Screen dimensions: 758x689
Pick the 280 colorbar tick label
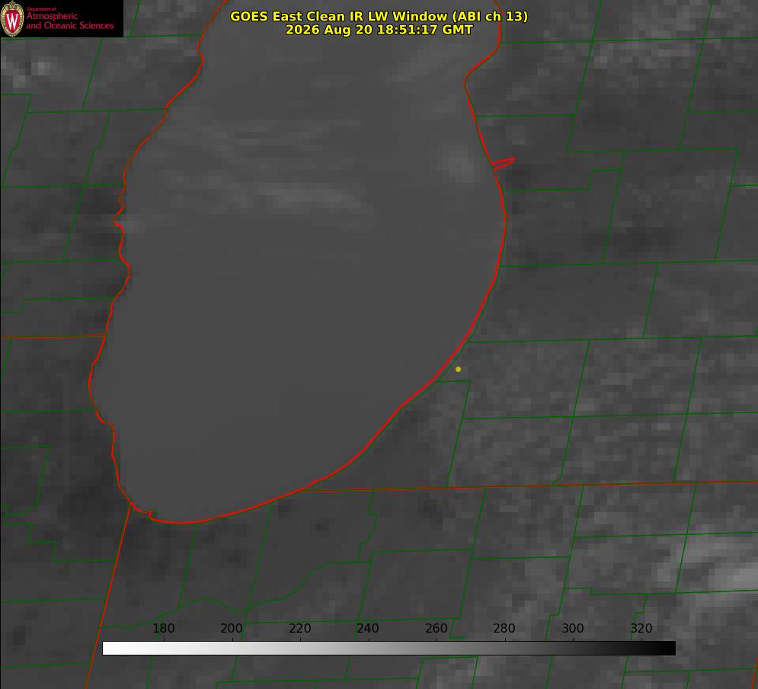click(x=504, y=628)
